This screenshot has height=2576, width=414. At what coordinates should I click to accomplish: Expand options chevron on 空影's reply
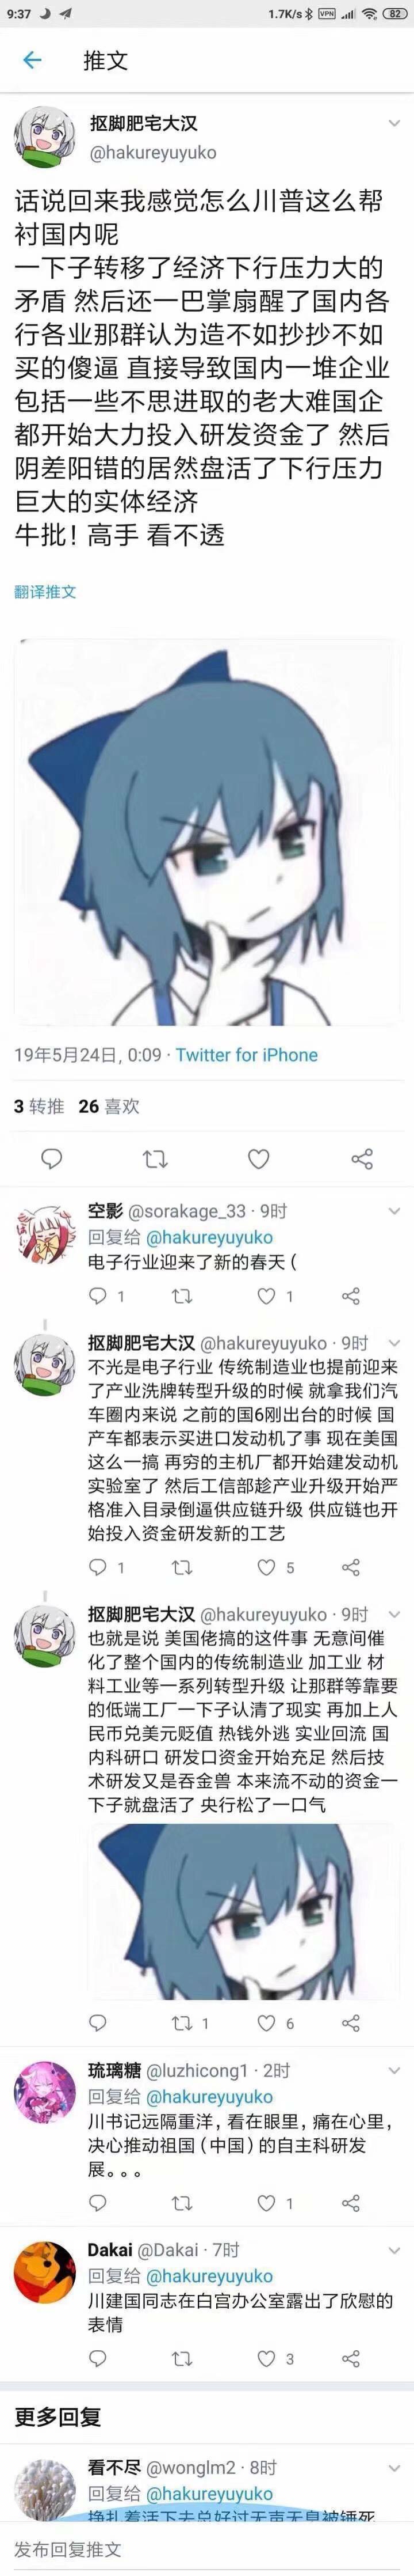394,1211
